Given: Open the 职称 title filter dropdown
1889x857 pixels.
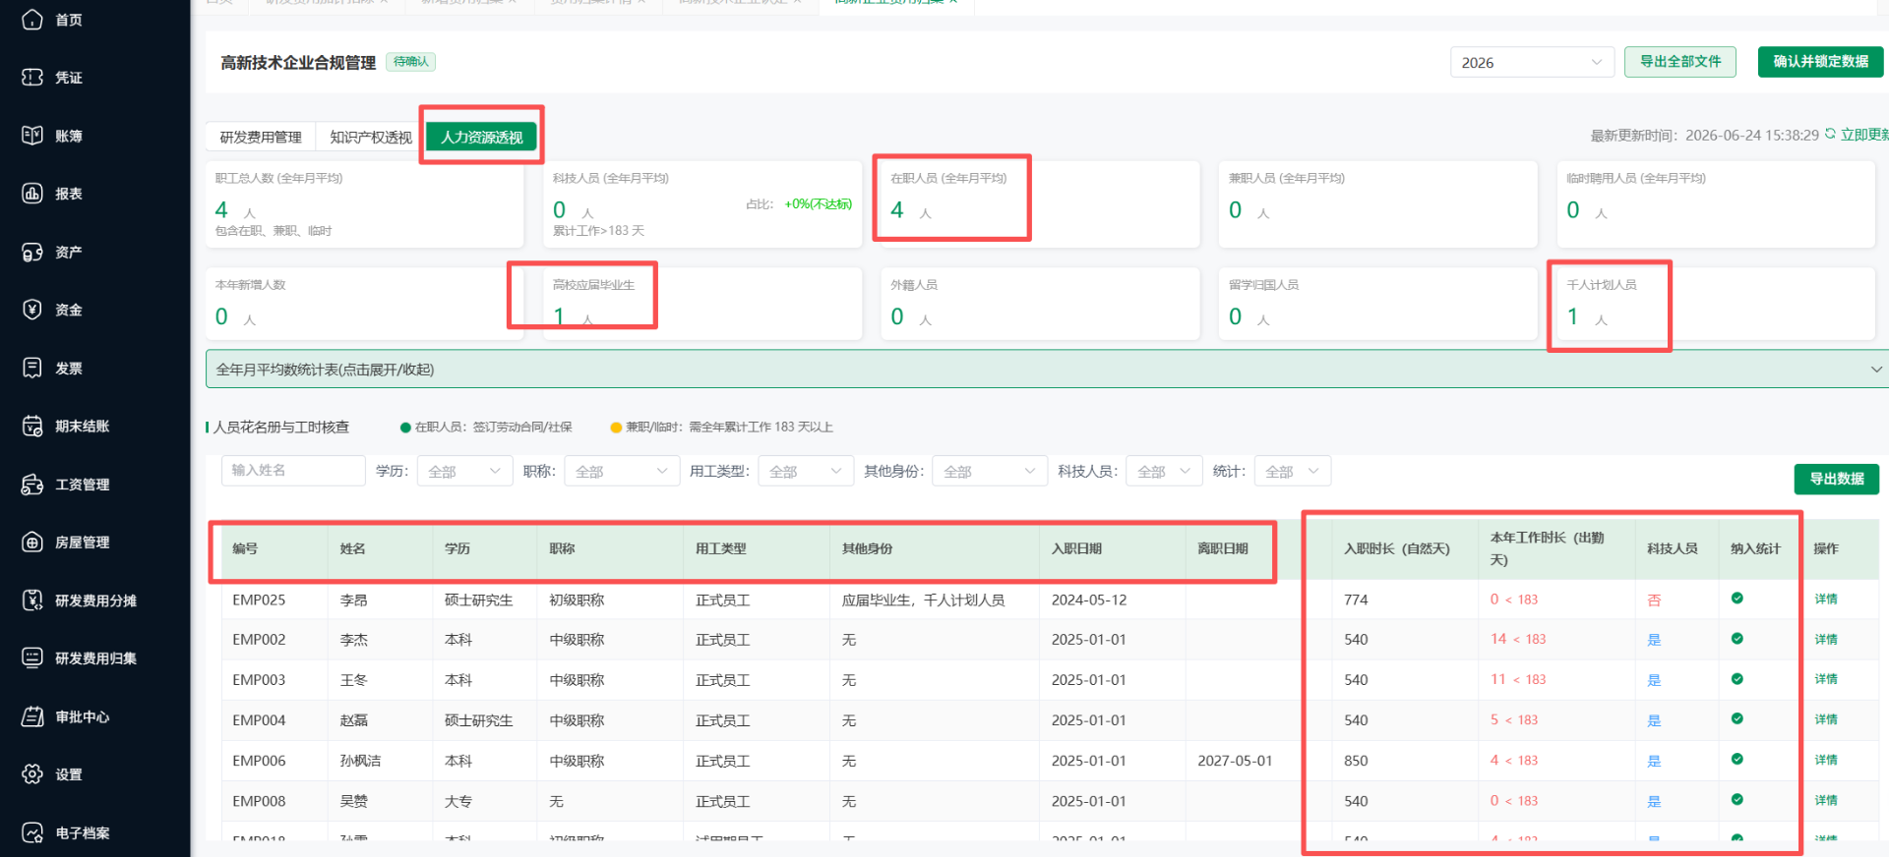Looking at the screenshot, I should click(621, 472).
